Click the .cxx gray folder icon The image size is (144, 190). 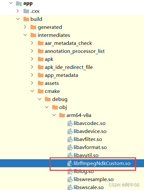[26, 11]
